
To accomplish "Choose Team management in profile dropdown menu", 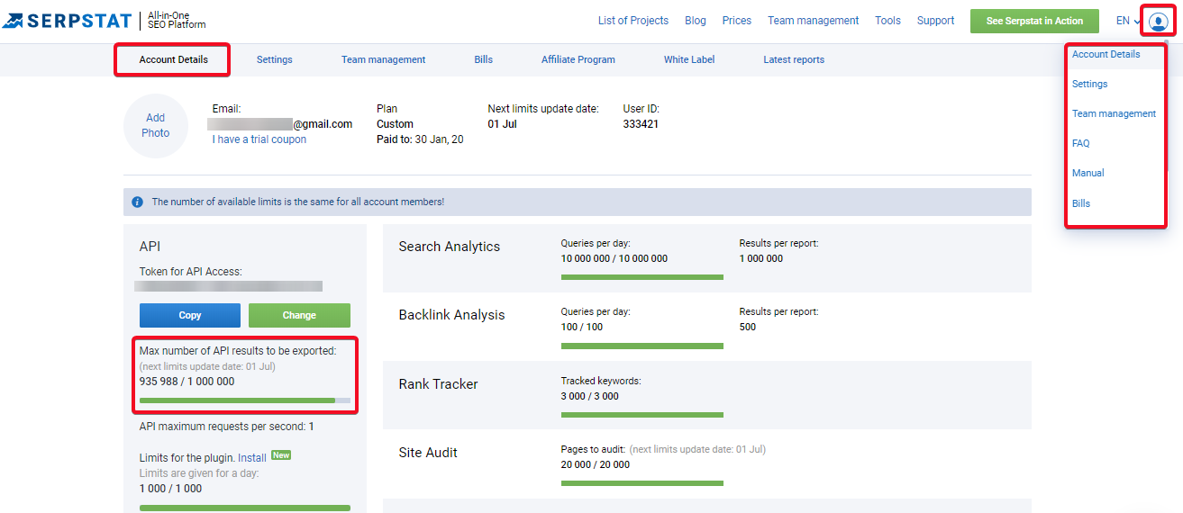I will (1114, 113).
